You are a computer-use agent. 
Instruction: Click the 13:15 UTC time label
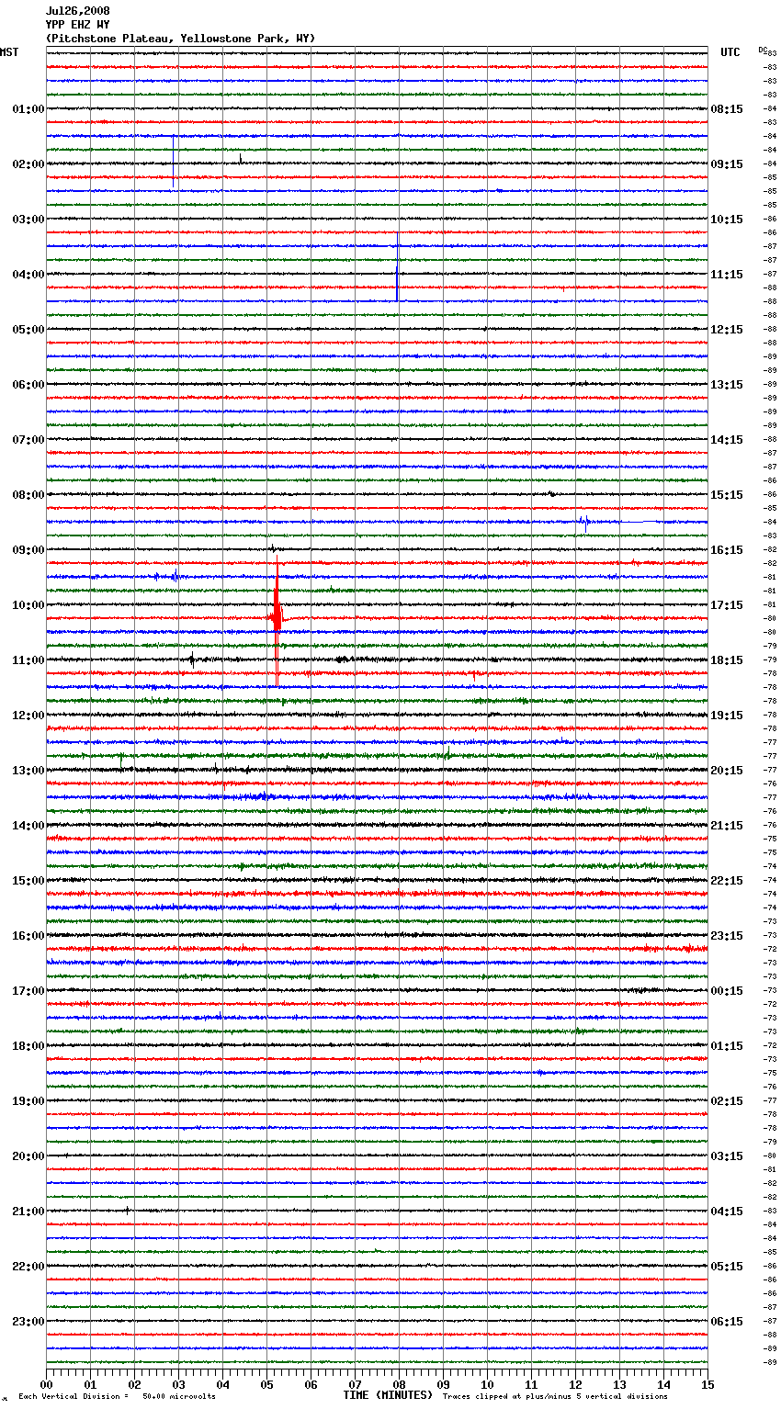[727, 385]
